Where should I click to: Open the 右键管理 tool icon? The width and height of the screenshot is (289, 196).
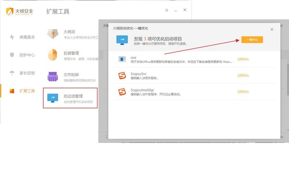[53, 55]
